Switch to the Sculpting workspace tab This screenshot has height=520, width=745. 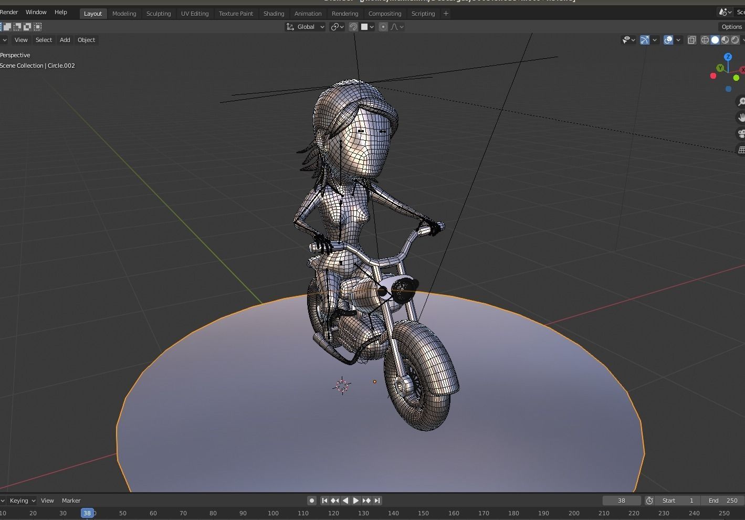click(159, 14)
